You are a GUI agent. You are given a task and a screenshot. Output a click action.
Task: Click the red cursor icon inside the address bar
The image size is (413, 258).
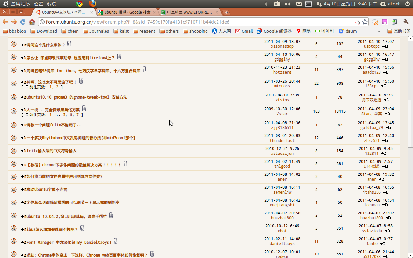point(358,22)
